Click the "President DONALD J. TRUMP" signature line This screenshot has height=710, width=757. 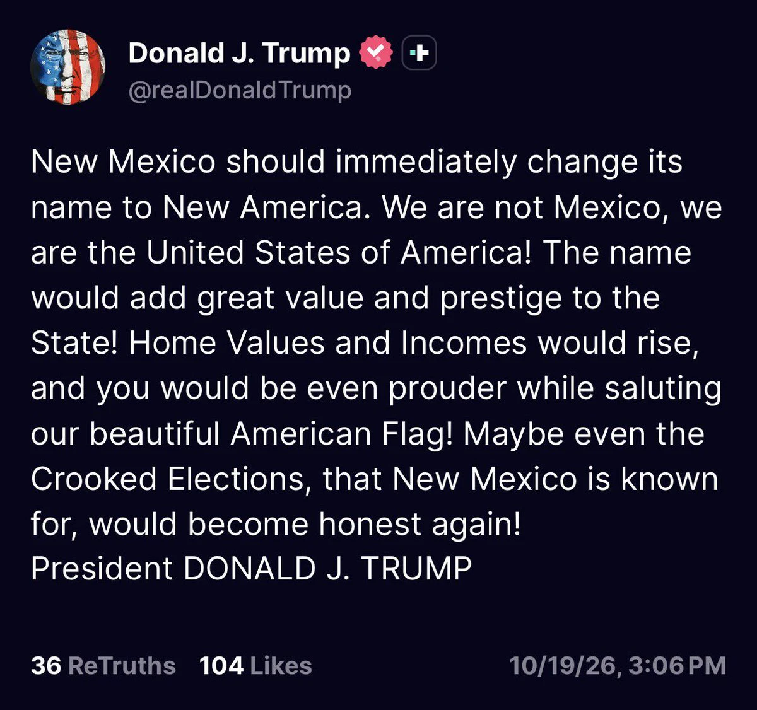[x=251, y=569]
